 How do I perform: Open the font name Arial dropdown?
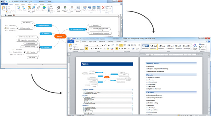pos(95,45)
